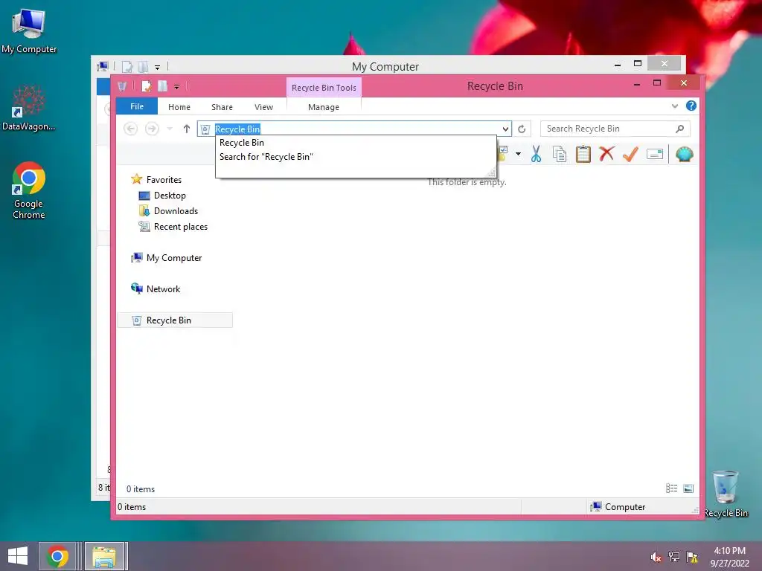The height and width of the screenshot is (571, 762).
Task: Click the Forward navigation arrow
Action: pos(152,129)
